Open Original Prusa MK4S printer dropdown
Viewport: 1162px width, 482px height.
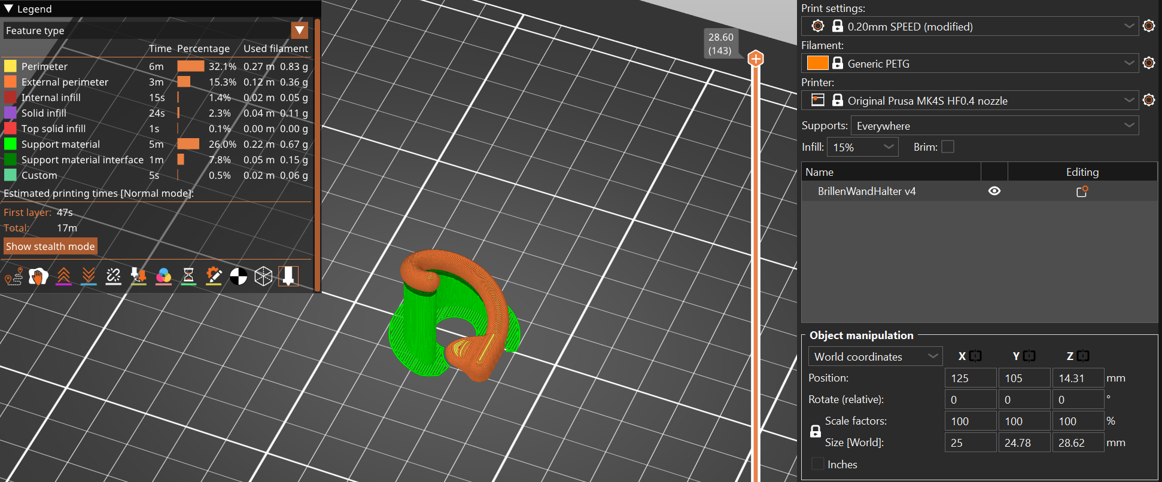click(970, 100)
